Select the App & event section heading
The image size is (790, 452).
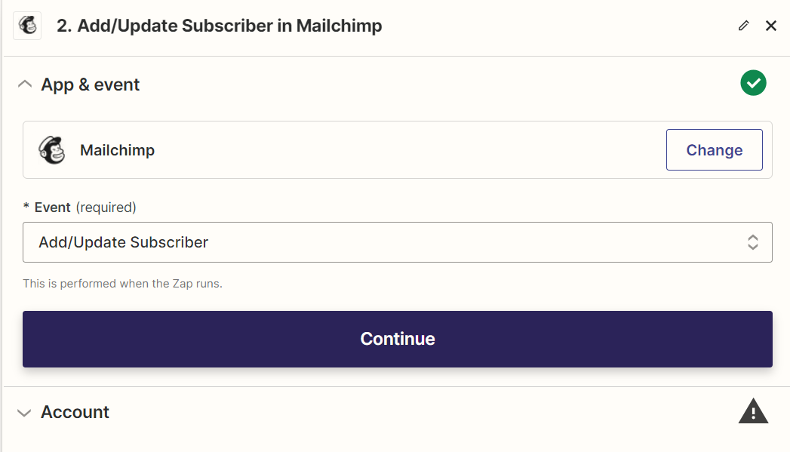tap(91, 85)
